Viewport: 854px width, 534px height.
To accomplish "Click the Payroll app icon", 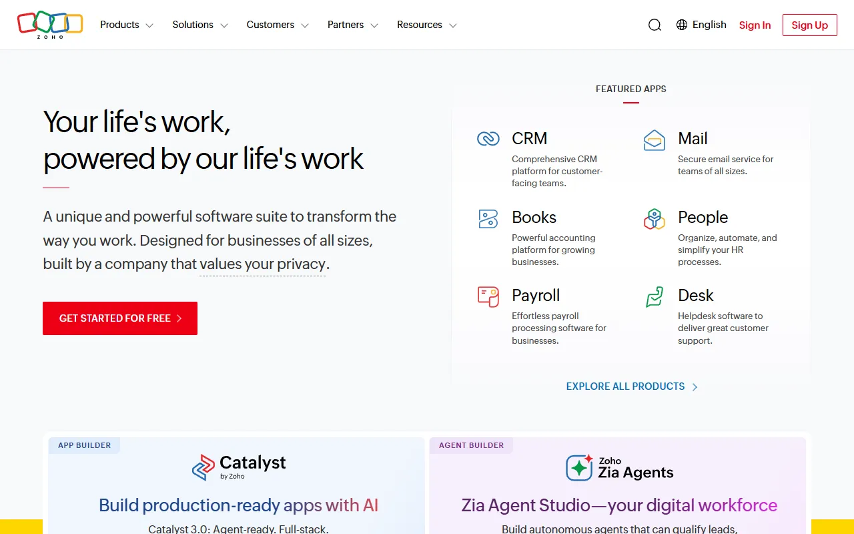I will [x=488, y=296].
